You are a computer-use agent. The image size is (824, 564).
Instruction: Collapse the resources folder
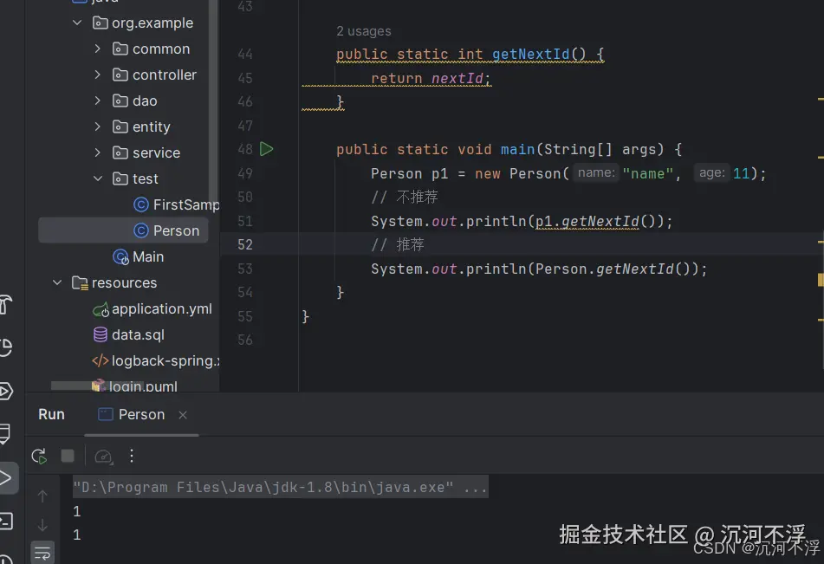(x=57, y=283)
